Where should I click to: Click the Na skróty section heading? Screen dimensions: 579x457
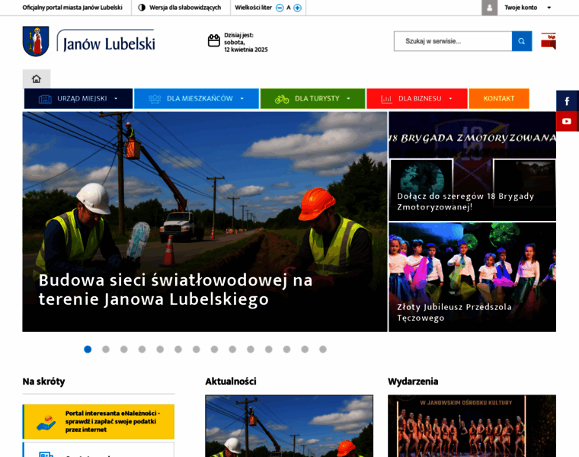[x=43, y=382]
